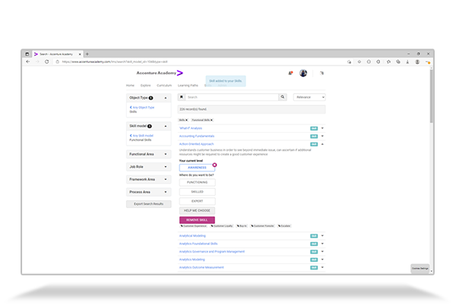Open the Learning Paths menu item

point(188,85)
